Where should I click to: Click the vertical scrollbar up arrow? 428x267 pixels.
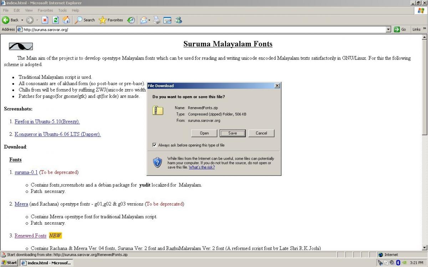[424, 37]
